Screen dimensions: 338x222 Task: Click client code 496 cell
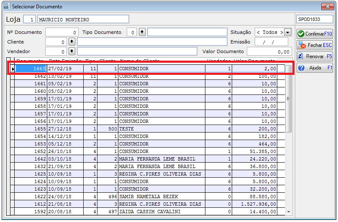click(x=108, y=196)
